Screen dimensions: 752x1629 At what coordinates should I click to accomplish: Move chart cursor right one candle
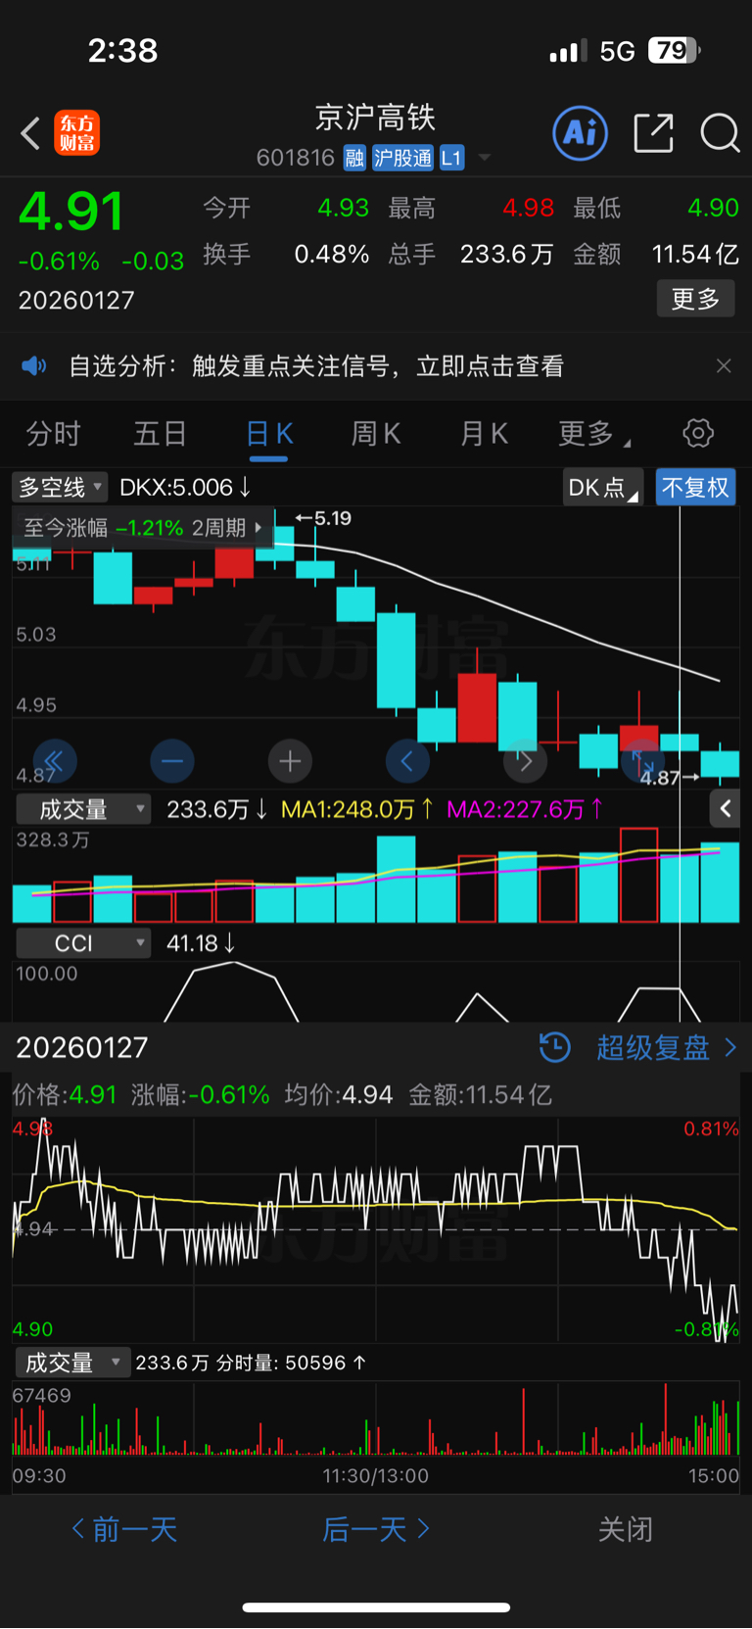pos(525,761)
